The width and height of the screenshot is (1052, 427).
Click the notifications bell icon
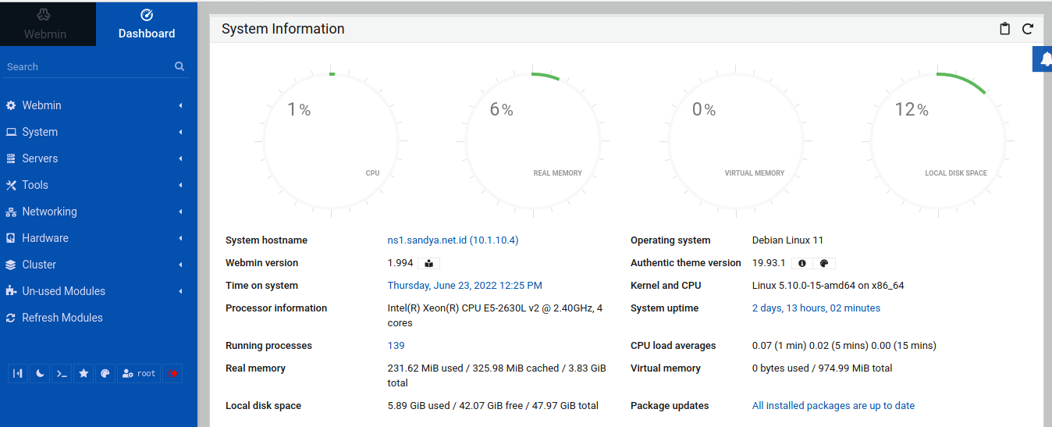1044,60
